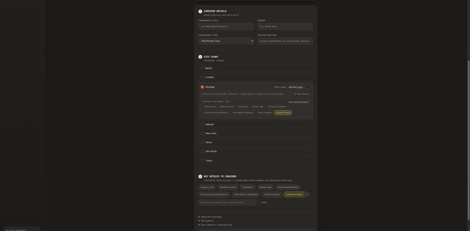Click the Seoul city label

(209, 142)
